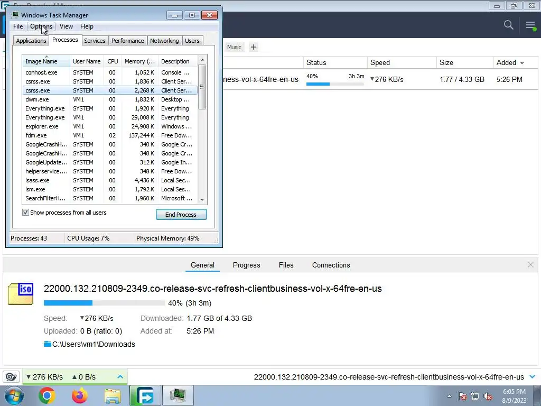The width and height of the screenshot is (541, 406).
Task: Select GoogleUpdate process row
Action: click(110, 162)
